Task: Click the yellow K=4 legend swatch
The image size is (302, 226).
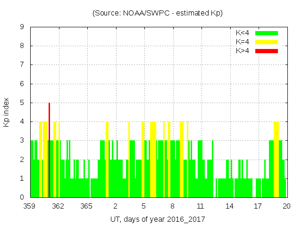Action: (x=267, y=42)
